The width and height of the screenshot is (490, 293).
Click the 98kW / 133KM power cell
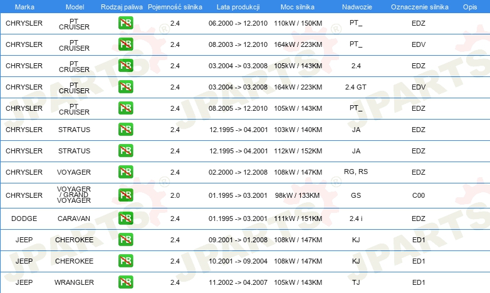[x=297, y=195]
